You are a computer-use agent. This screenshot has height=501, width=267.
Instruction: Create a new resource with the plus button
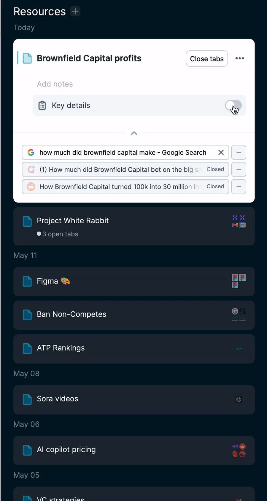point(76,11)
